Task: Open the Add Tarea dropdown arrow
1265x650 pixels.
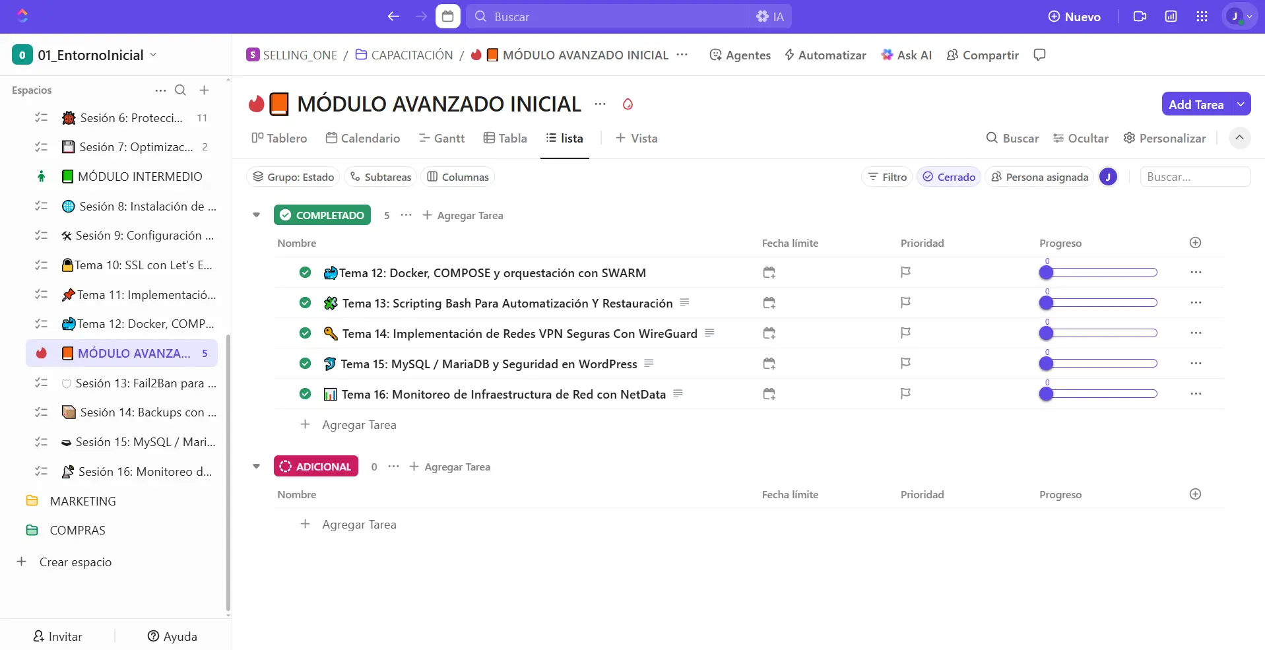Action: [1241, 104]
